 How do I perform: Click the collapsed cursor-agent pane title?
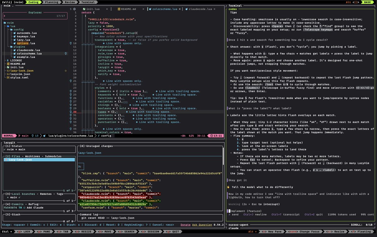pos(239,225)
